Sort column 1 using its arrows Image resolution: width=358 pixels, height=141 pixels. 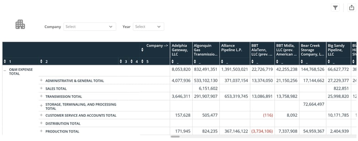(x=5, y=62)
